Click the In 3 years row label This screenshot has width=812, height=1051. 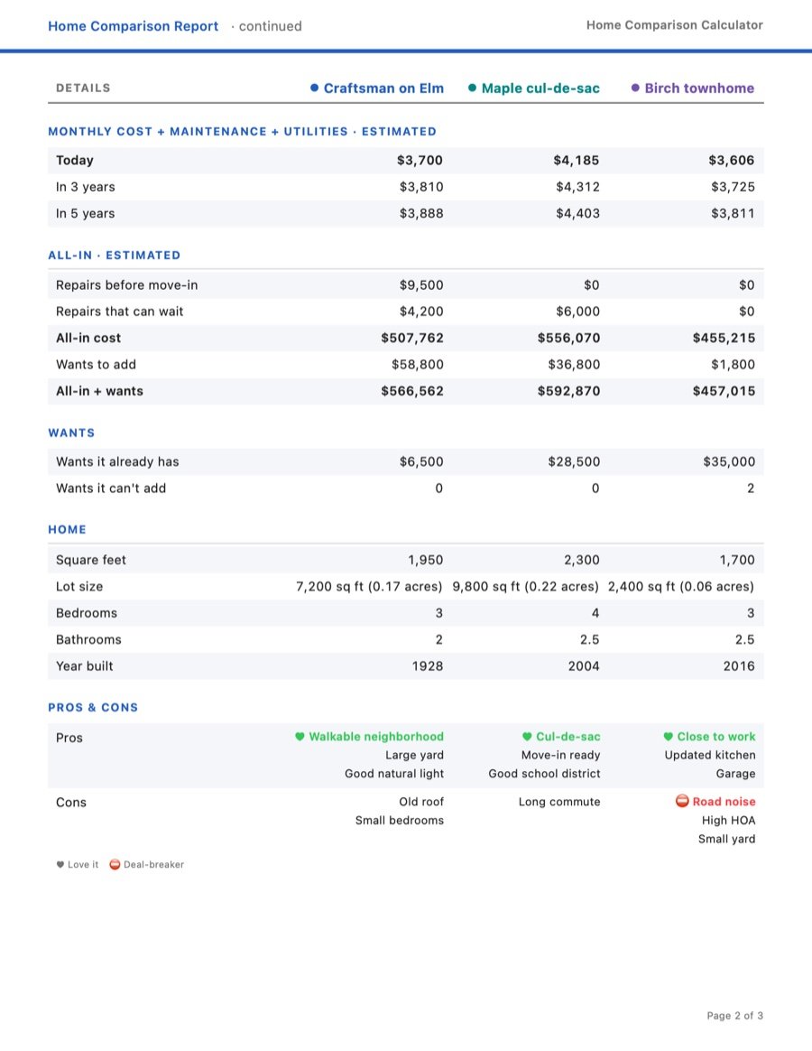coord(85,187)
